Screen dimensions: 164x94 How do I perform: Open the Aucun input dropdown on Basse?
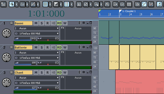pos(37,28)
